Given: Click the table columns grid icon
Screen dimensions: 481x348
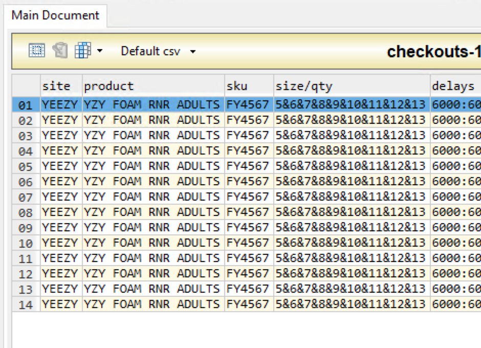Looking at the screenshot, I should pyautogui.click(x=83, y=50).
